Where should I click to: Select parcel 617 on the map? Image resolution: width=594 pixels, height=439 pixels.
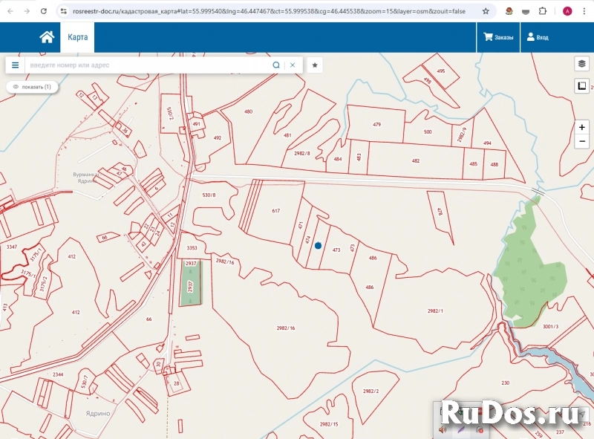pos(275,211)
